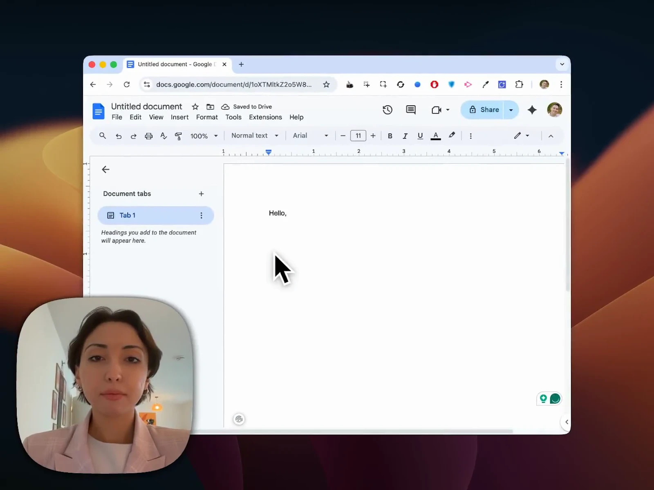Bookmark the page with the star icon

tap(326, 85)
